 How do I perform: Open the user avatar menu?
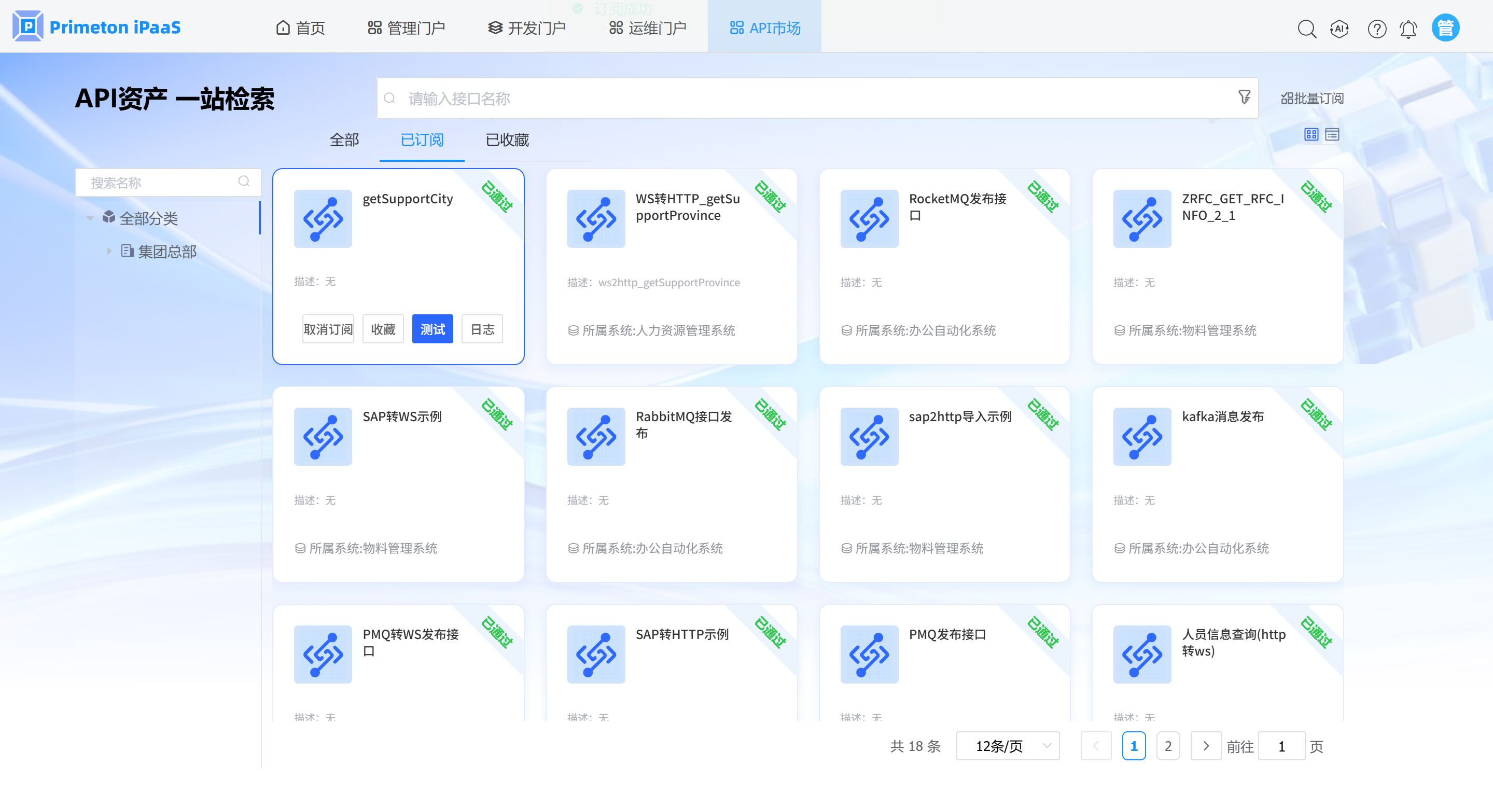(1445, 28)
